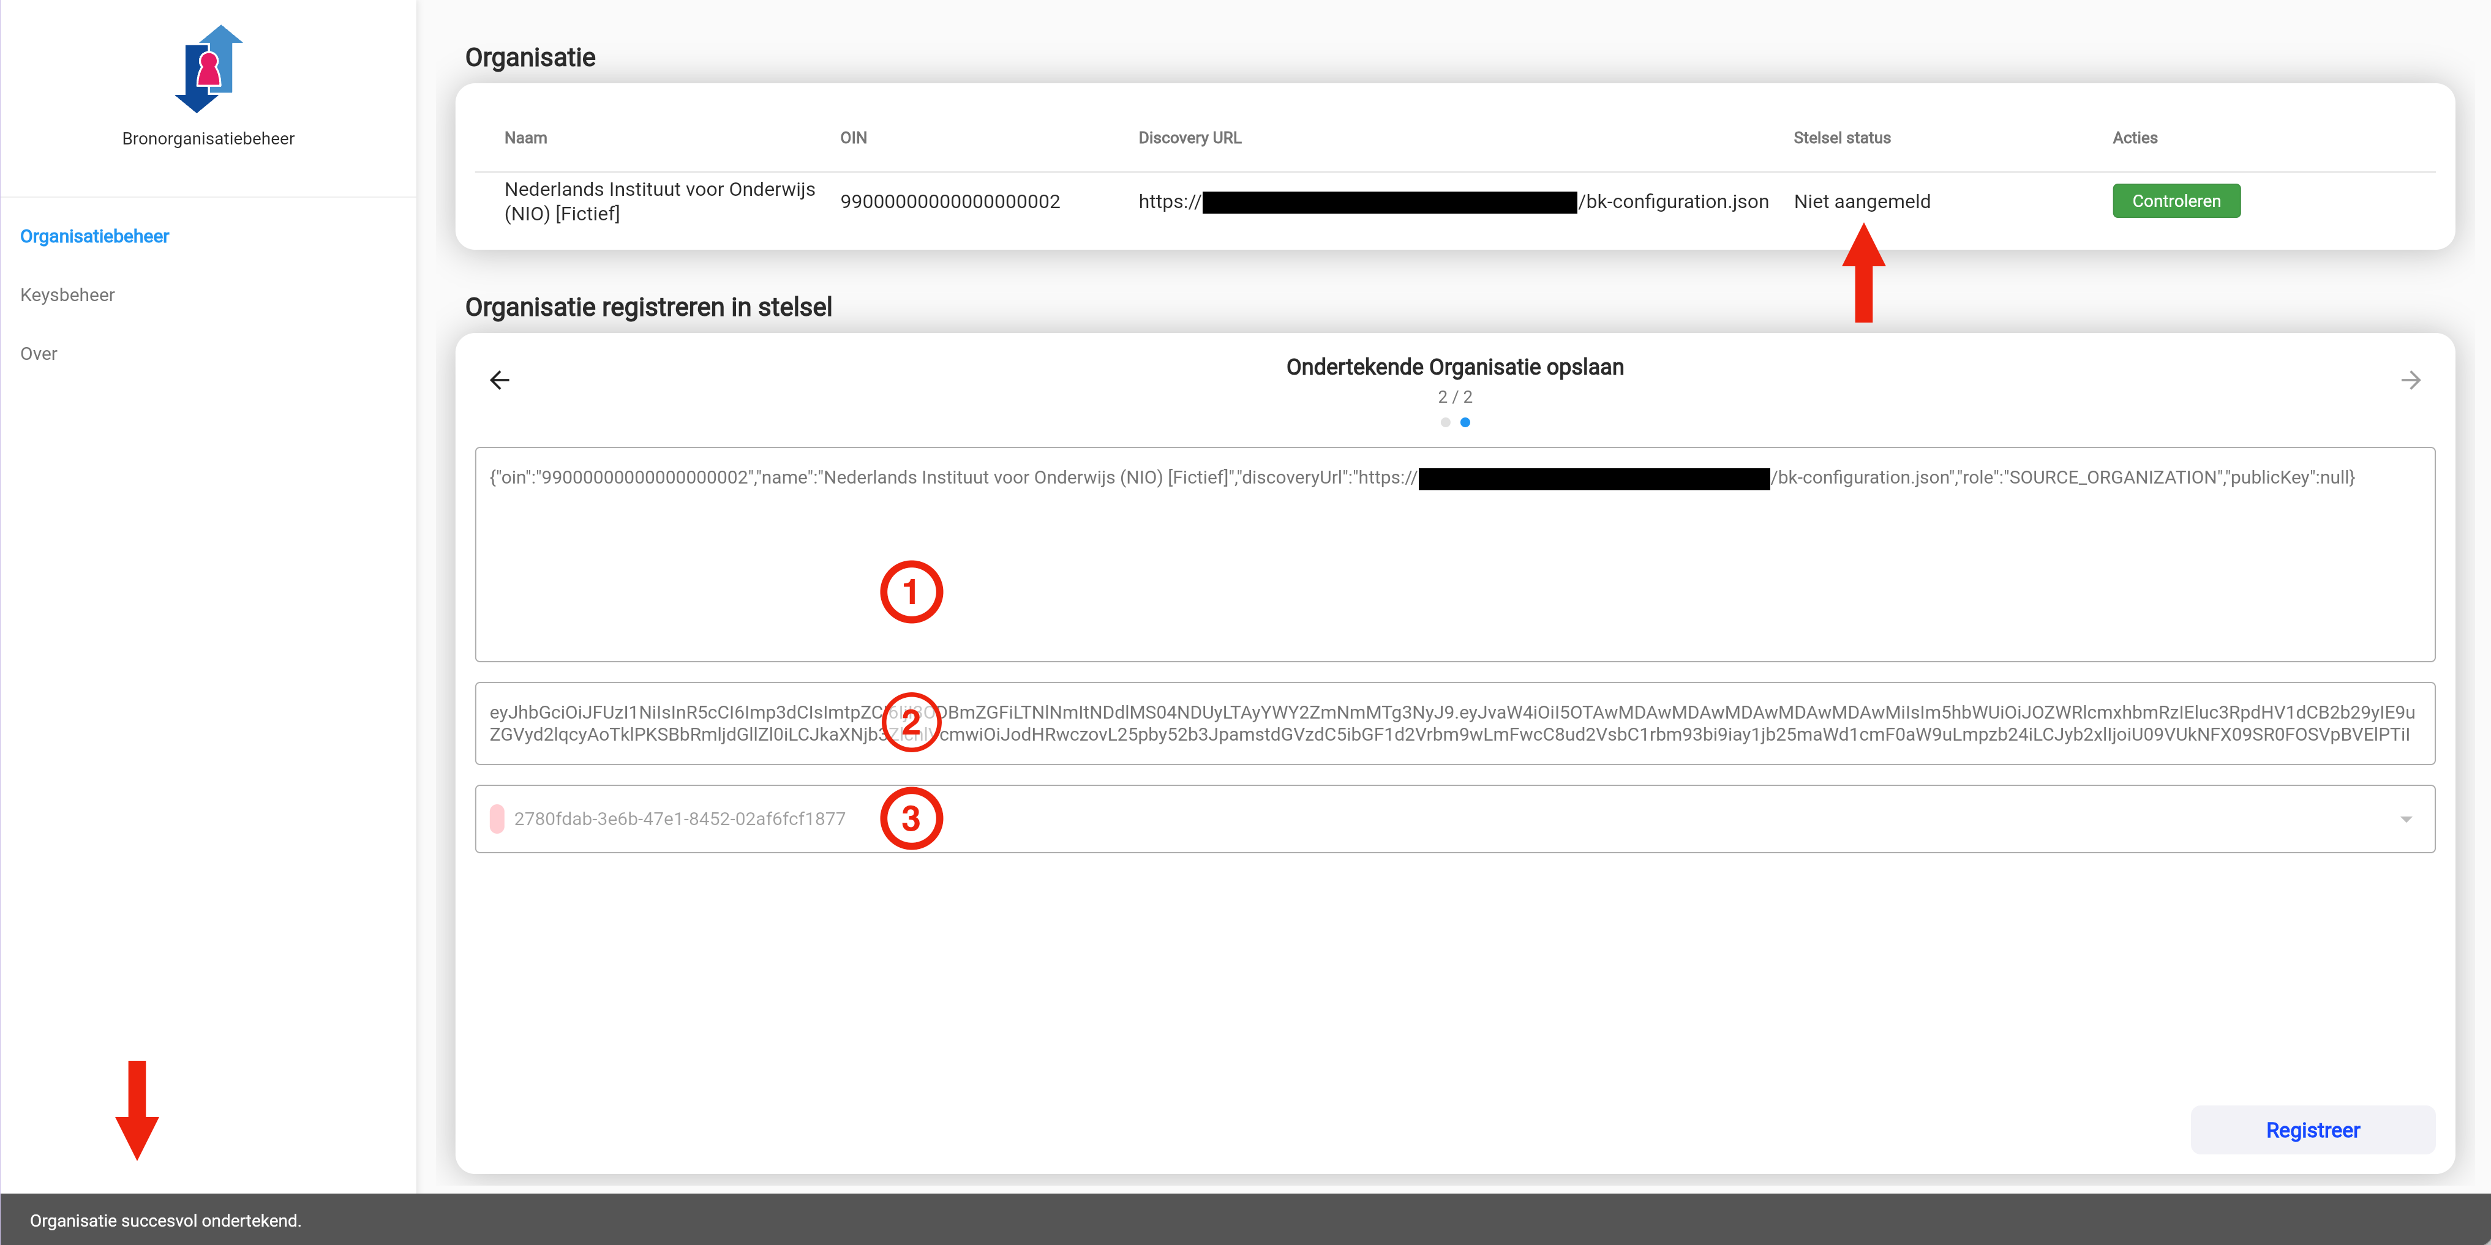Screen dimensions: 2491x1245
Task: Open the Over page
Action: [39, 355]
